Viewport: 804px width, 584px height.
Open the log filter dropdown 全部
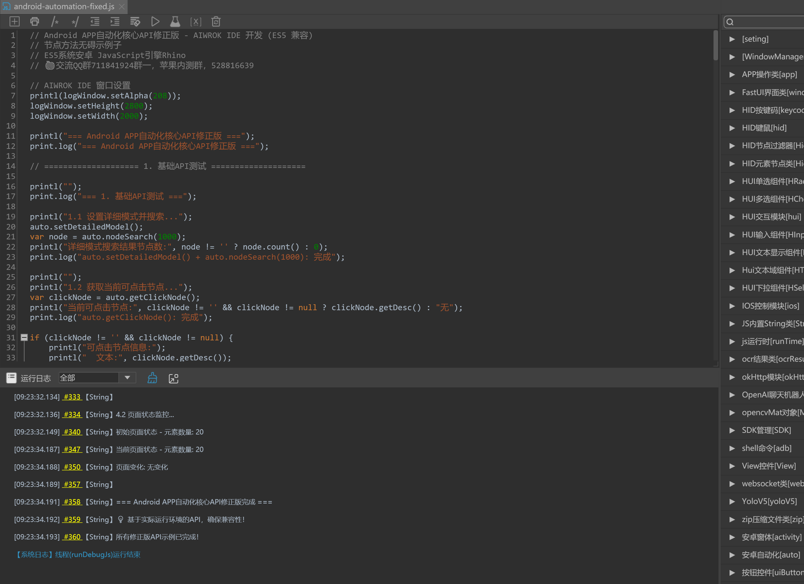pyautogui.click(x=127, y=378)
